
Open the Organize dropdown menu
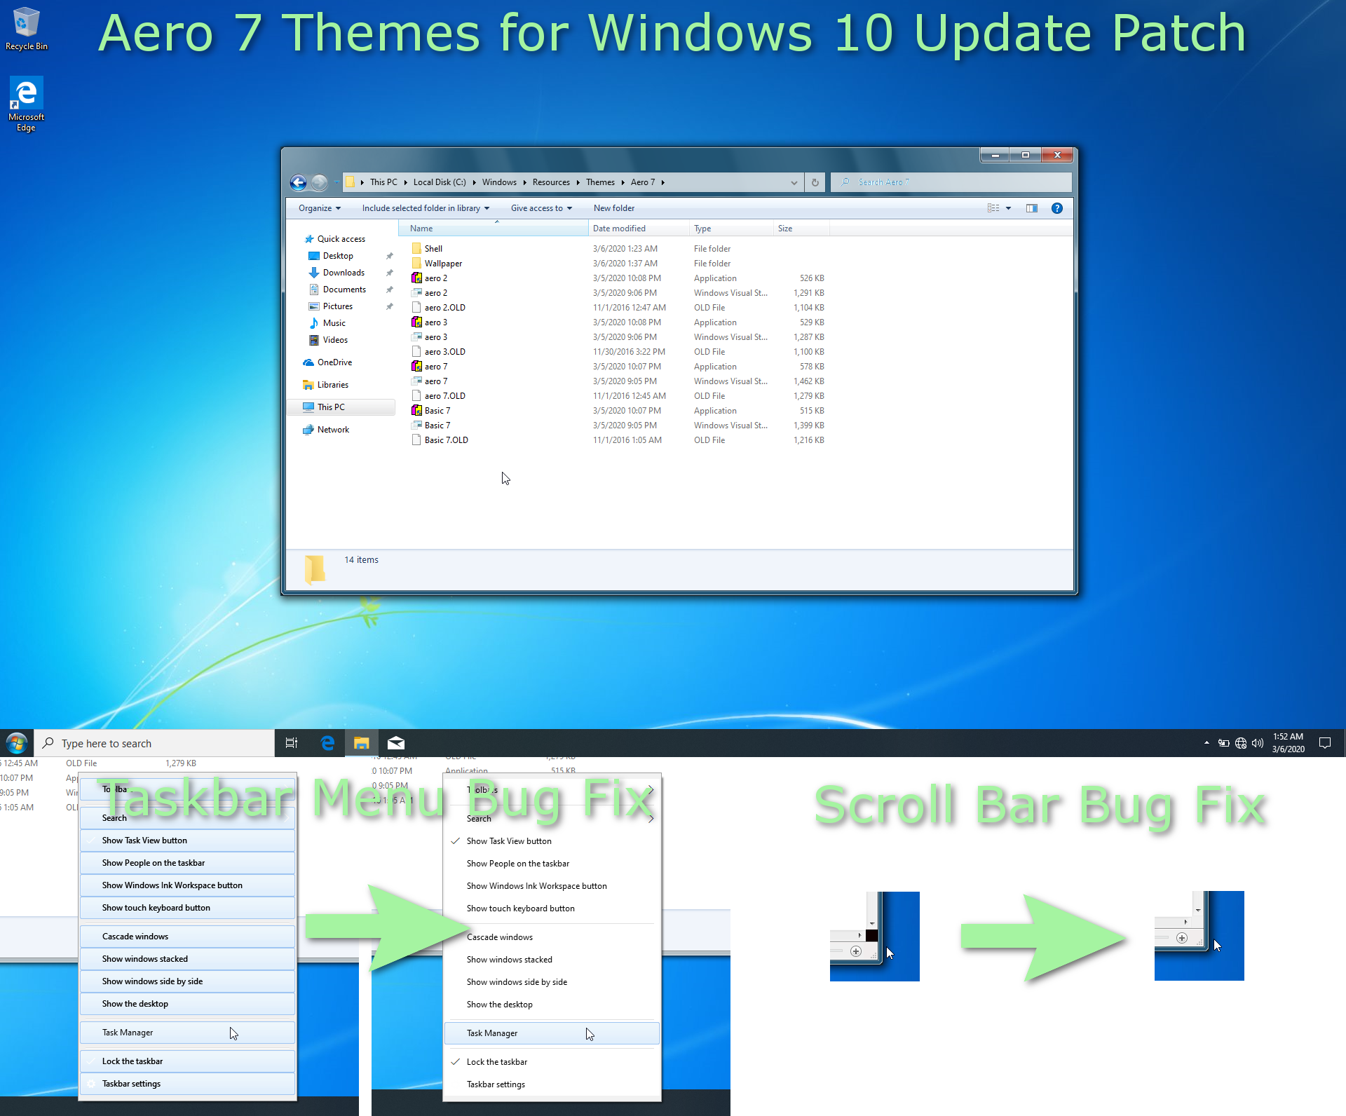click(x=319, y=208)
